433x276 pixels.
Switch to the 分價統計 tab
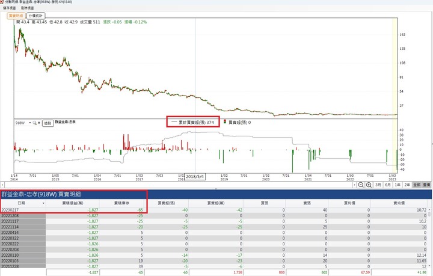click(35, 16)
